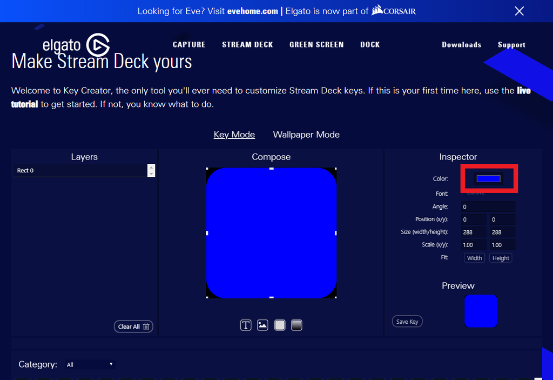The width and height of the screenshot is (553, 380).
Task: Open the STREAM DECK menu
Action: tap(247, 44)
